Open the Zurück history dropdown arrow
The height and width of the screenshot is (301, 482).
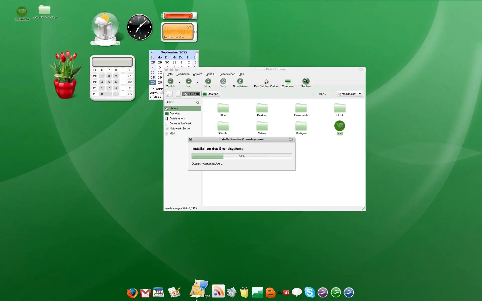(x=179, y=83)
